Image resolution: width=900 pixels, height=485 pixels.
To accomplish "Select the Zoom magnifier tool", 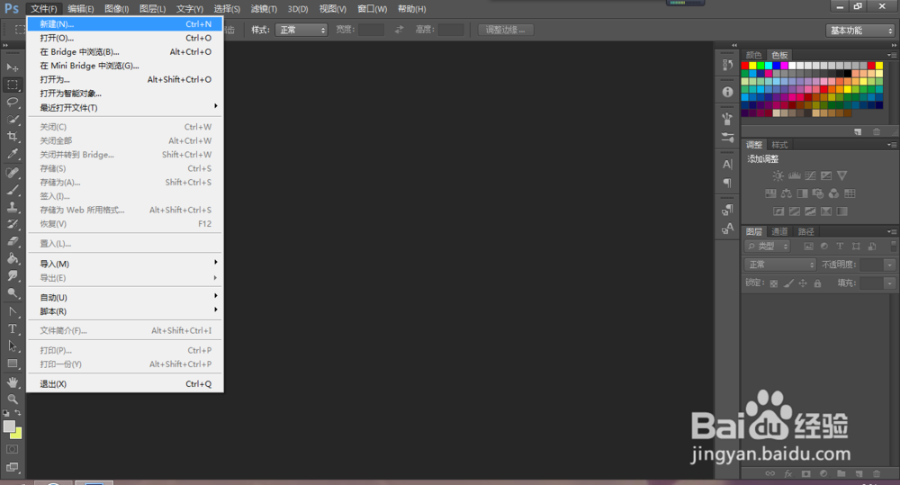I will click(x=12, y=400).
